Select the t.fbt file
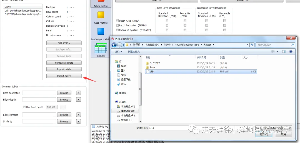 pyautogui.click(x=201, y=72)
